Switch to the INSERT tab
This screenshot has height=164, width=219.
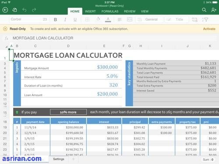pyautogui.click(x=90, y=11)
